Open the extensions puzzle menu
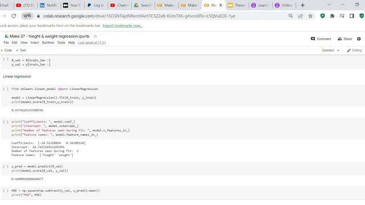The image size is (365, 205). click(332, 16)
